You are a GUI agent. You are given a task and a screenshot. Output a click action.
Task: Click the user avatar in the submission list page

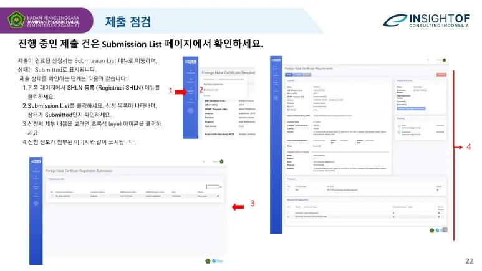point(221,162)
